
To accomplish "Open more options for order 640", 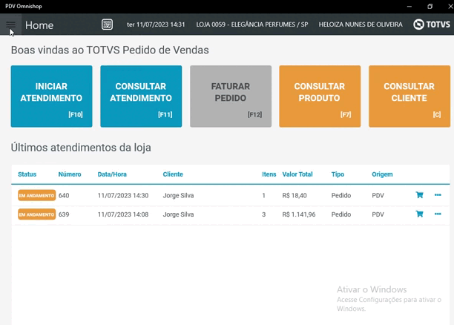I will (x=438, y=195).
